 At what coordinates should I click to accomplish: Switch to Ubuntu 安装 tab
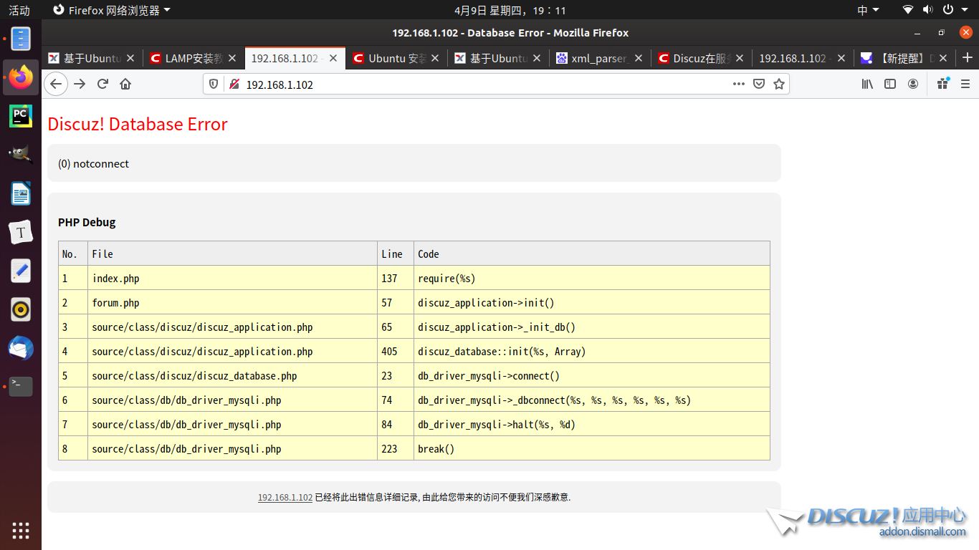(x=396, y=58)
